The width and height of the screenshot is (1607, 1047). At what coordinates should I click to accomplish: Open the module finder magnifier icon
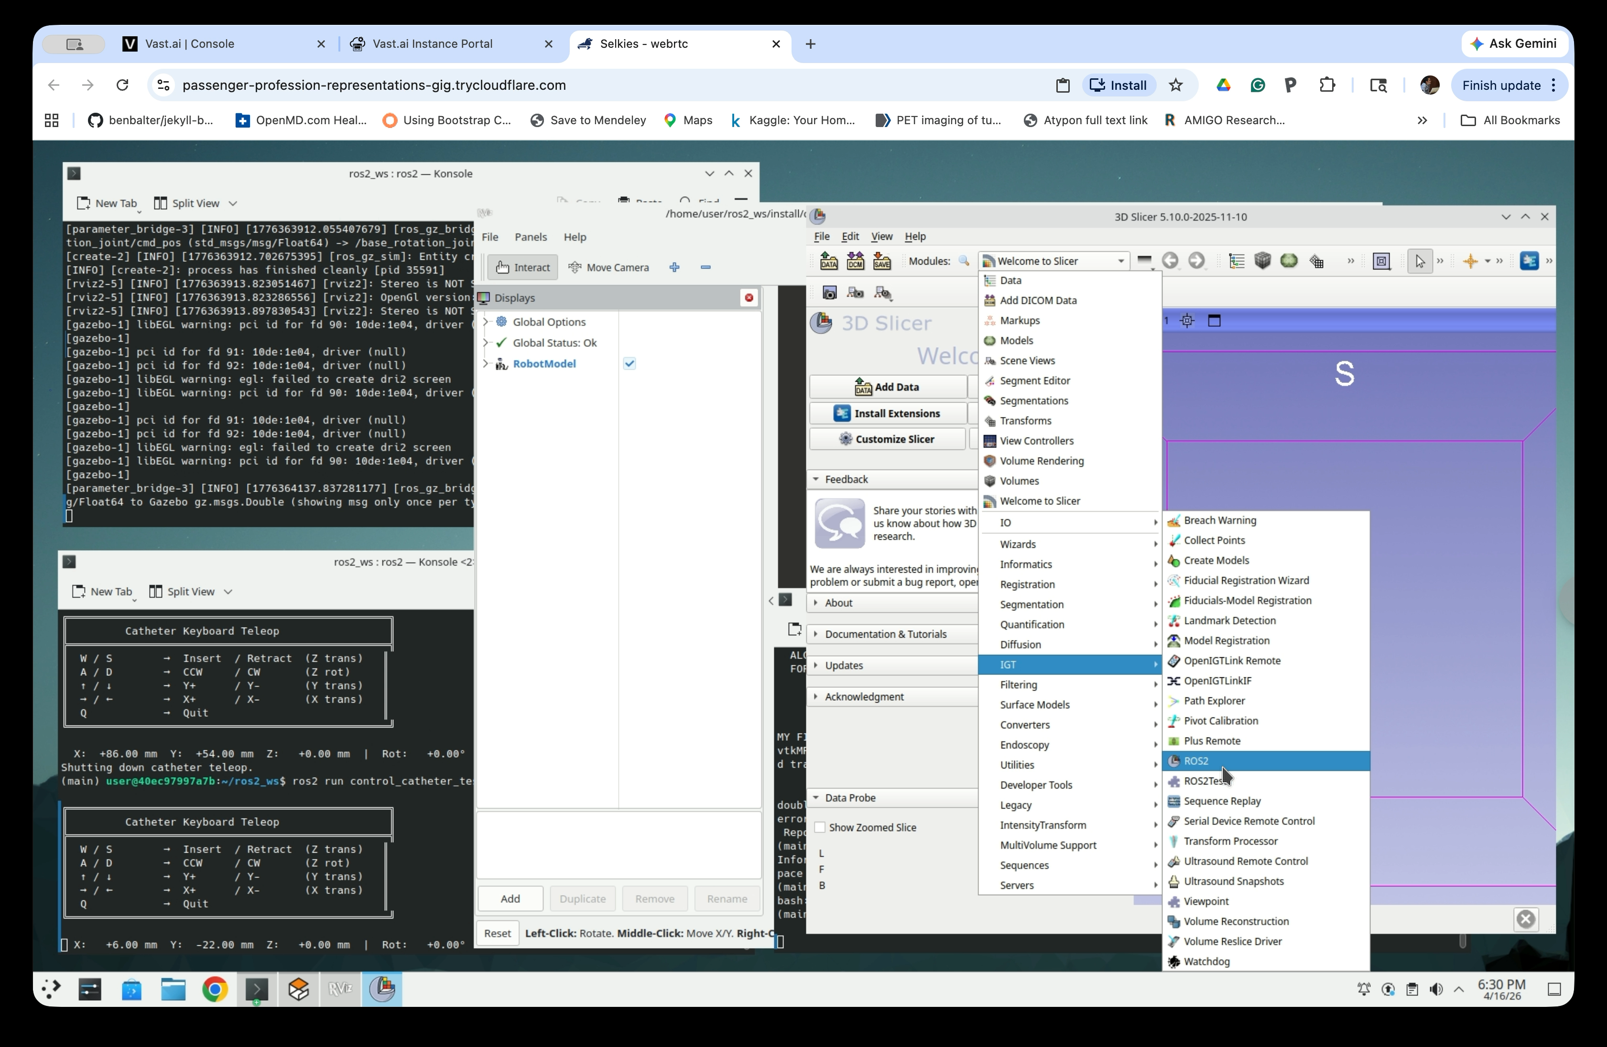click(964, 261)
